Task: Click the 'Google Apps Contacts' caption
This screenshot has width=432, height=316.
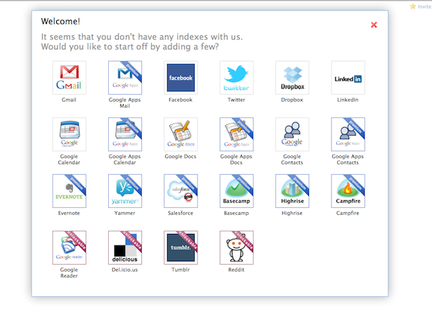Action: (348, 159)
